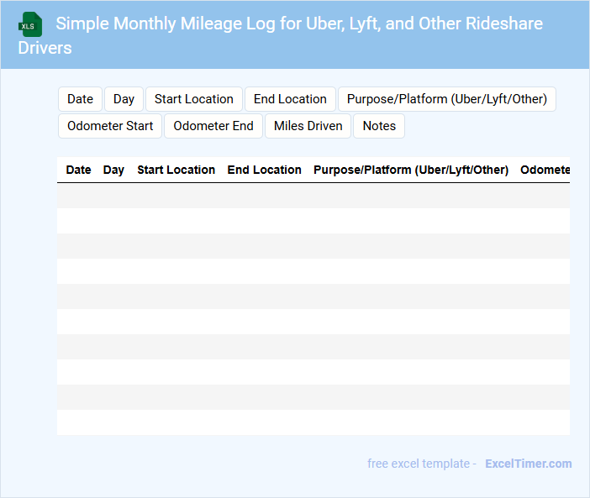Image resolution: width=590 pixels, height=498 pixels.
Task: Select the End Location table header
Action: coord(264,170)
